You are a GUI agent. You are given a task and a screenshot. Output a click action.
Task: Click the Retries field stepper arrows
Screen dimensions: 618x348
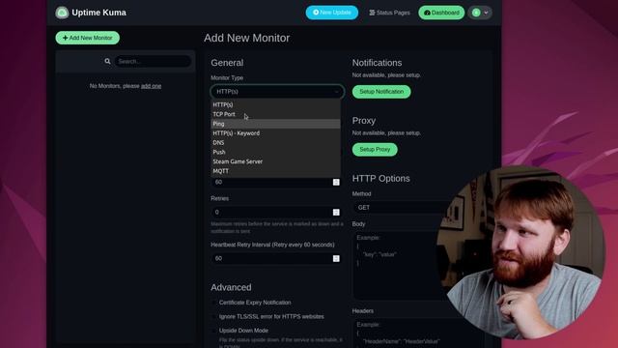click(336, 213)
